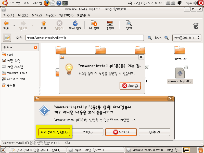
Task: Close the side pane with orange X
Action: pos(35,47)
